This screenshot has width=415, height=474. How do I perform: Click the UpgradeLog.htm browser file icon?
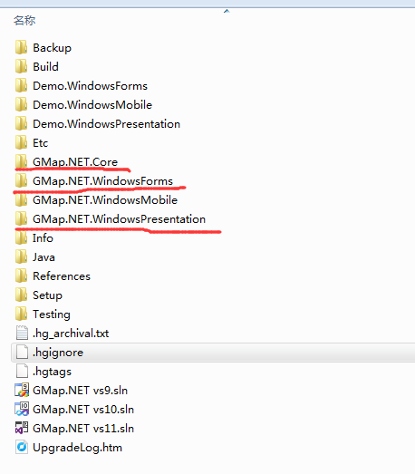coord(22,447)
